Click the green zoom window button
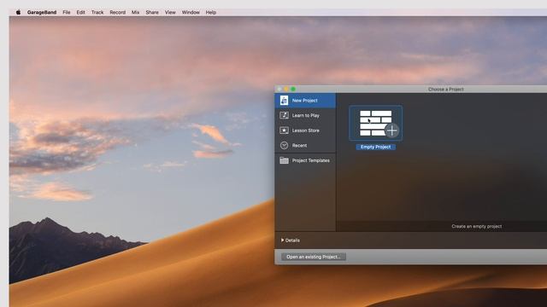The width and height of the screenshot is (547, 307). [x=293, y=89]
